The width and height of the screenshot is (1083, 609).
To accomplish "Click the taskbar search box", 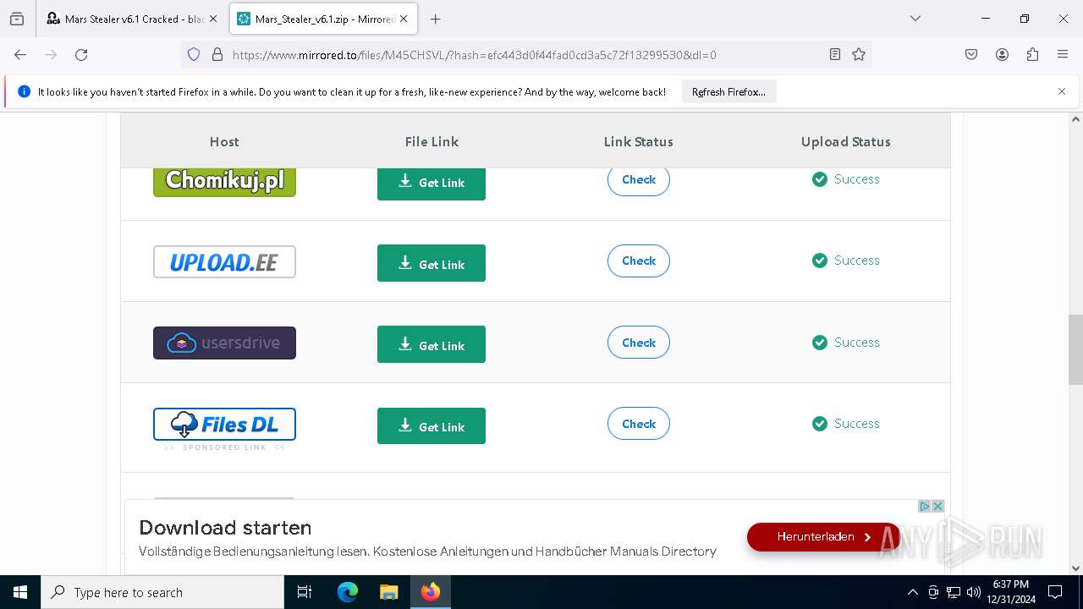I will (x=162, y=592).
